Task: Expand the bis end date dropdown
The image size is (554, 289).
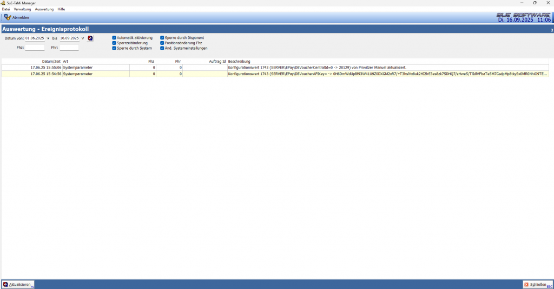Action: click(83, 38)
